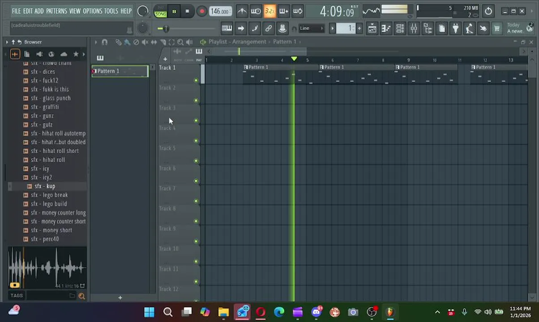The height and width of the screenshot is (322, 539).
Task: Open Windows Start menu on the taskbar
Action: click(149, 312)
